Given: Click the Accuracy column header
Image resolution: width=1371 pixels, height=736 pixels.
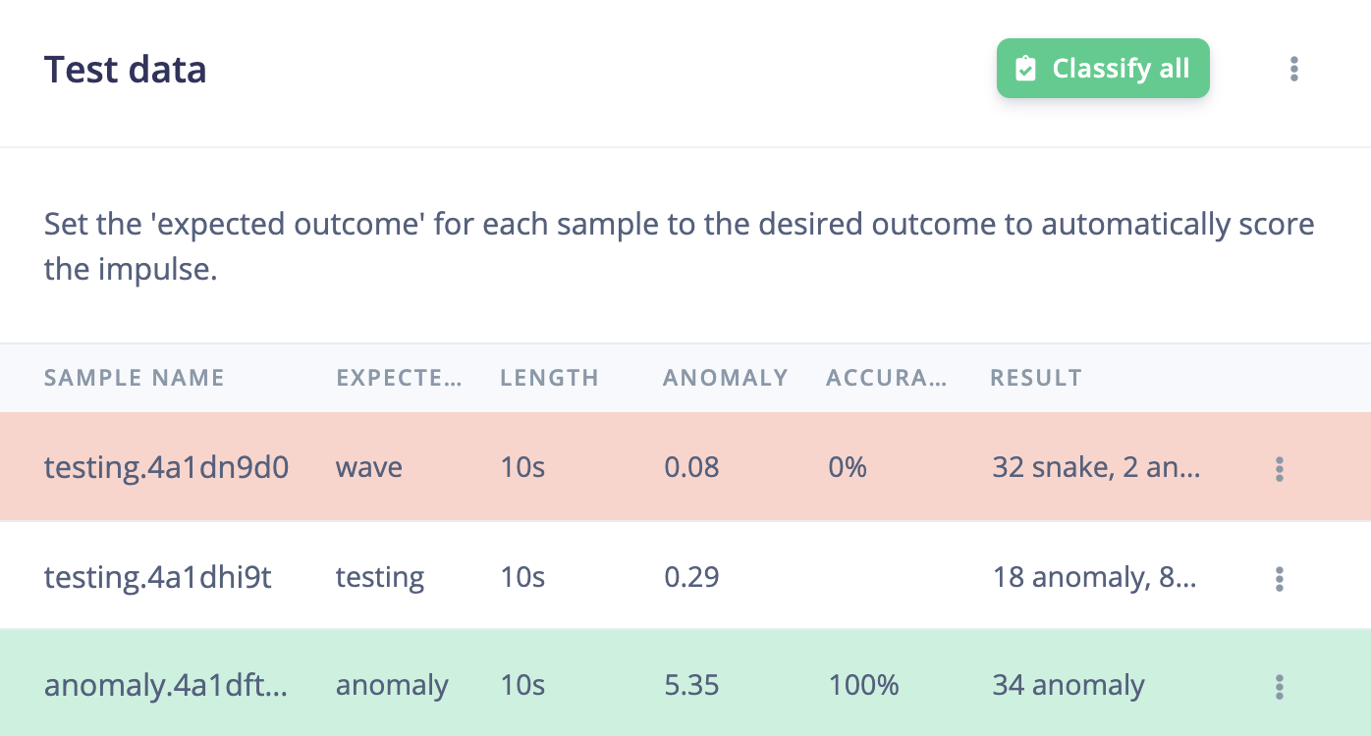Looking at the screenshot, I should pos(887,378).
